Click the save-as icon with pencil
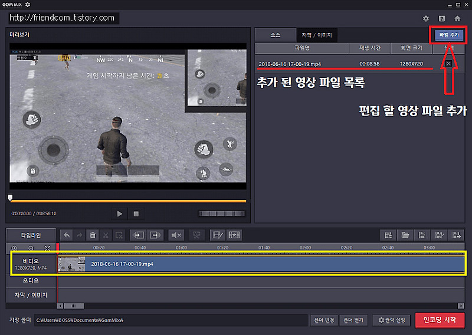The image size is (472, 335). click(x=439, y=235)
